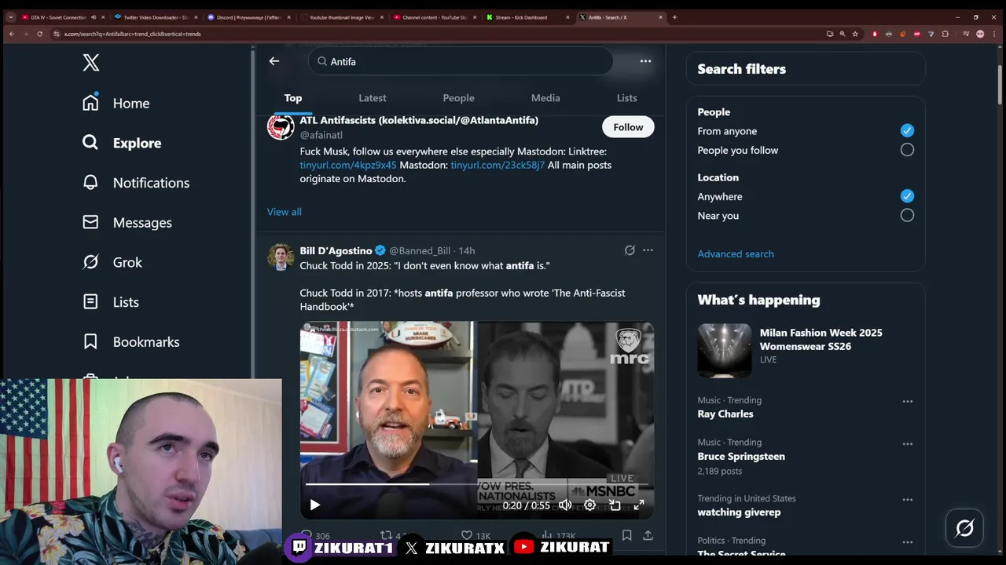Open more menu on Bill D'Agostino's post
1006x565 pixels.
tap(648, 250)
